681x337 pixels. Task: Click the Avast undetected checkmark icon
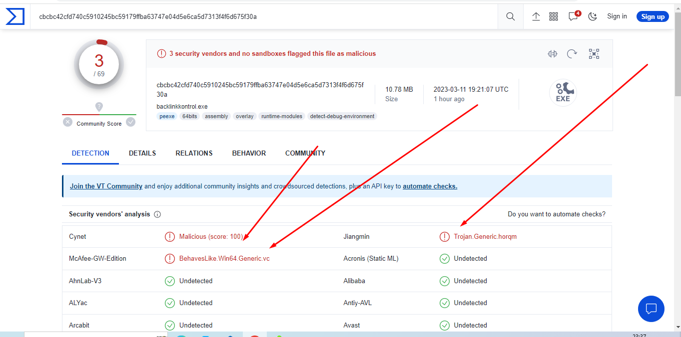[x=445, y=325]
